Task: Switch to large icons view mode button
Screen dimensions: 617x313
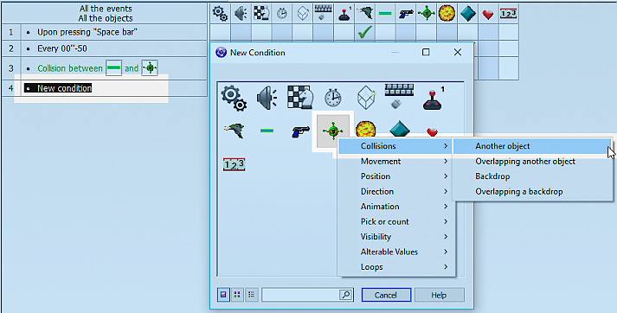Action: pos(223,295)
